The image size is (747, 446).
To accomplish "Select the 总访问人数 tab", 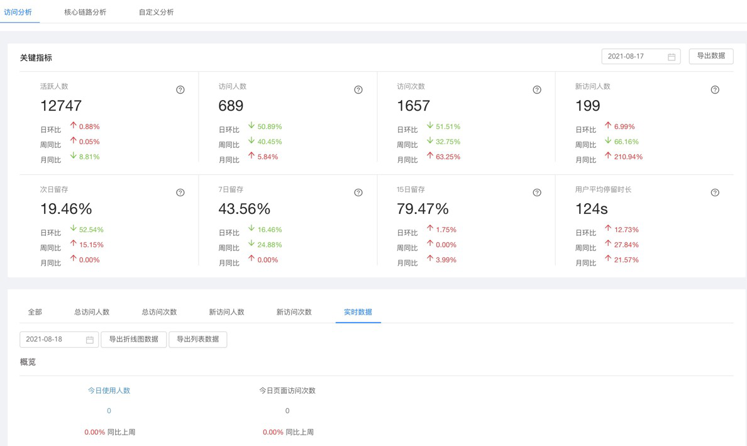I will pos(92,312).
